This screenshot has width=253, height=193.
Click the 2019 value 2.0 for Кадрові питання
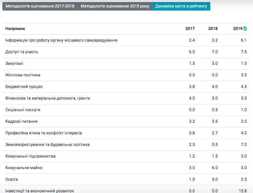point(244,121)
